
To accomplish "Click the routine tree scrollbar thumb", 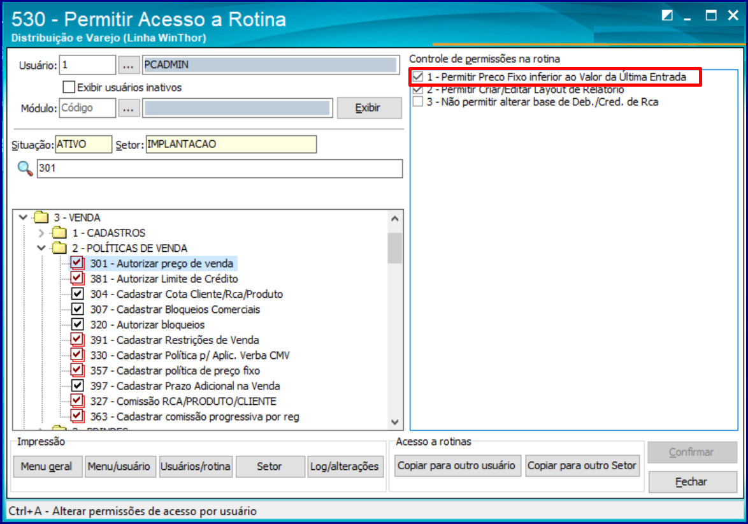I will (394, 248).
